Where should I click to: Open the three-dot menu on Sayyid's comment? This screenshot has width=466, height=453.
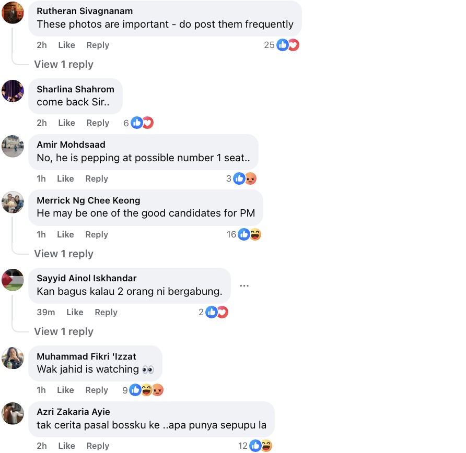pyautogui.click(x=244, y=286)
